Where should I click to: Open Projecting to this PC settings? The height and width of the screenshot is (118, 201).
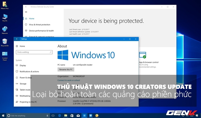pyautogui.click(x=28, y=102)
